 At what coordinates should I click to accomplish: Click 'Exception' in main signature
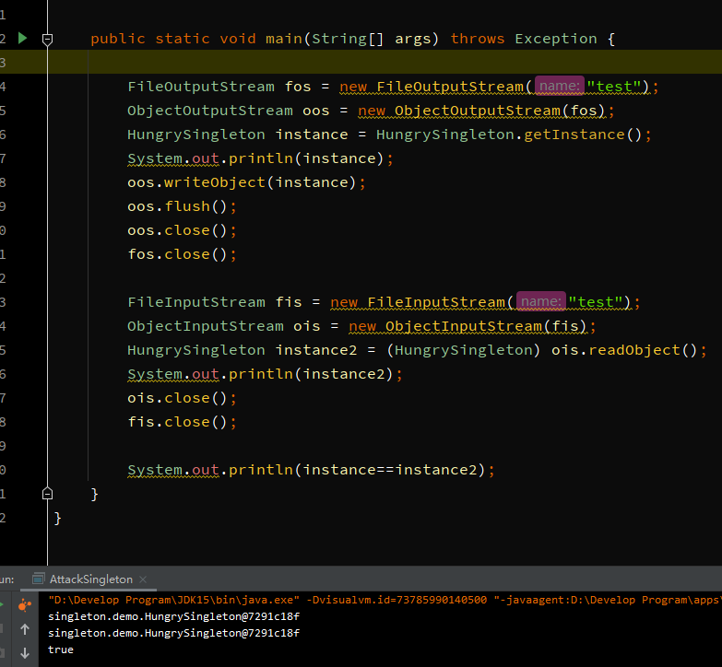click(556, 38)
